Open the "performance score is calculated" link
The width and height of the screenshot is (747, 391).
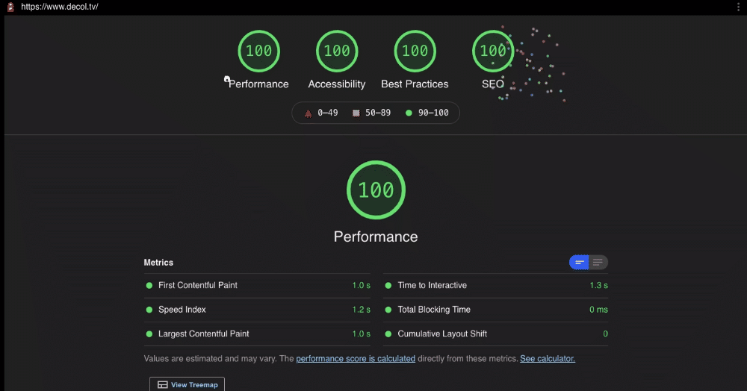356,359
